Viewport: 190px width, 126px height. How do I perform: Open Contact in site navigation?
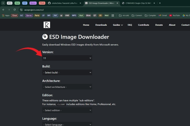185,25
